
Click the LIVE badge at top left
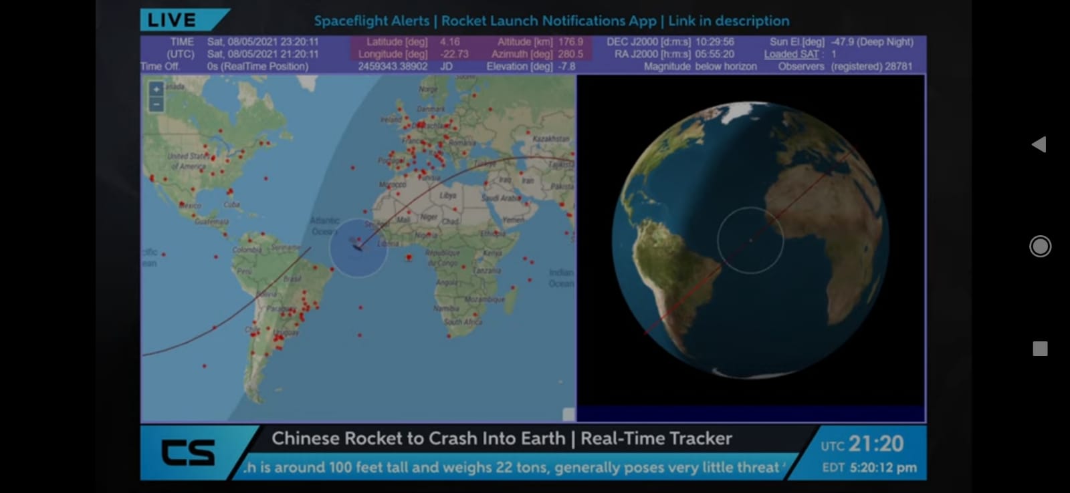[172, 20]
